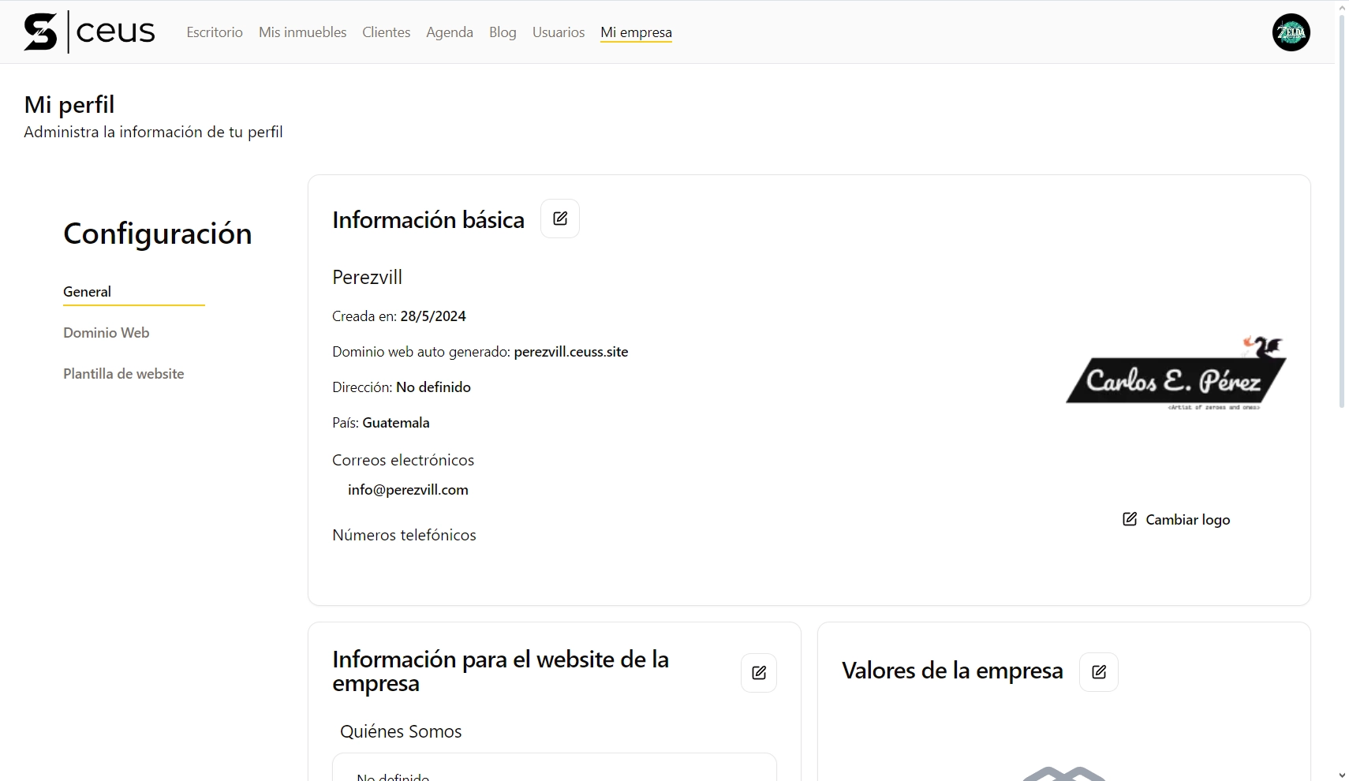Screen dimensions: 1349x781
Task: Click the País Guatemala value
Action: pyautogui.click(x=396, y=423)
